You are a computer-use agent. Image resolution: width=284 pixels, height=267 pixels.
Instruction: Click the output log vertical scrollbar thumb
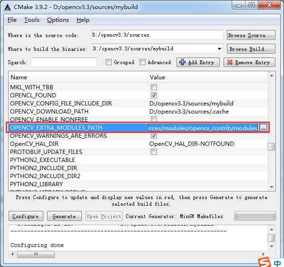pos(271,238)
